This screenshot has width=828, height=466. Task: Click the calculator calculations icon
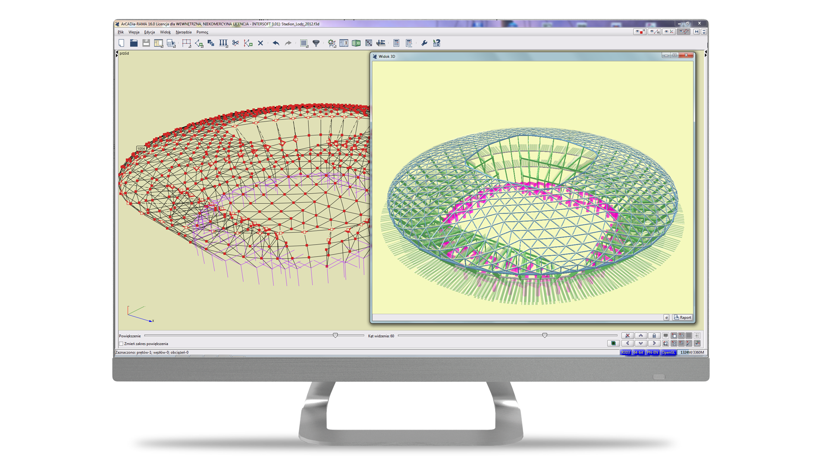coord(396,43)
